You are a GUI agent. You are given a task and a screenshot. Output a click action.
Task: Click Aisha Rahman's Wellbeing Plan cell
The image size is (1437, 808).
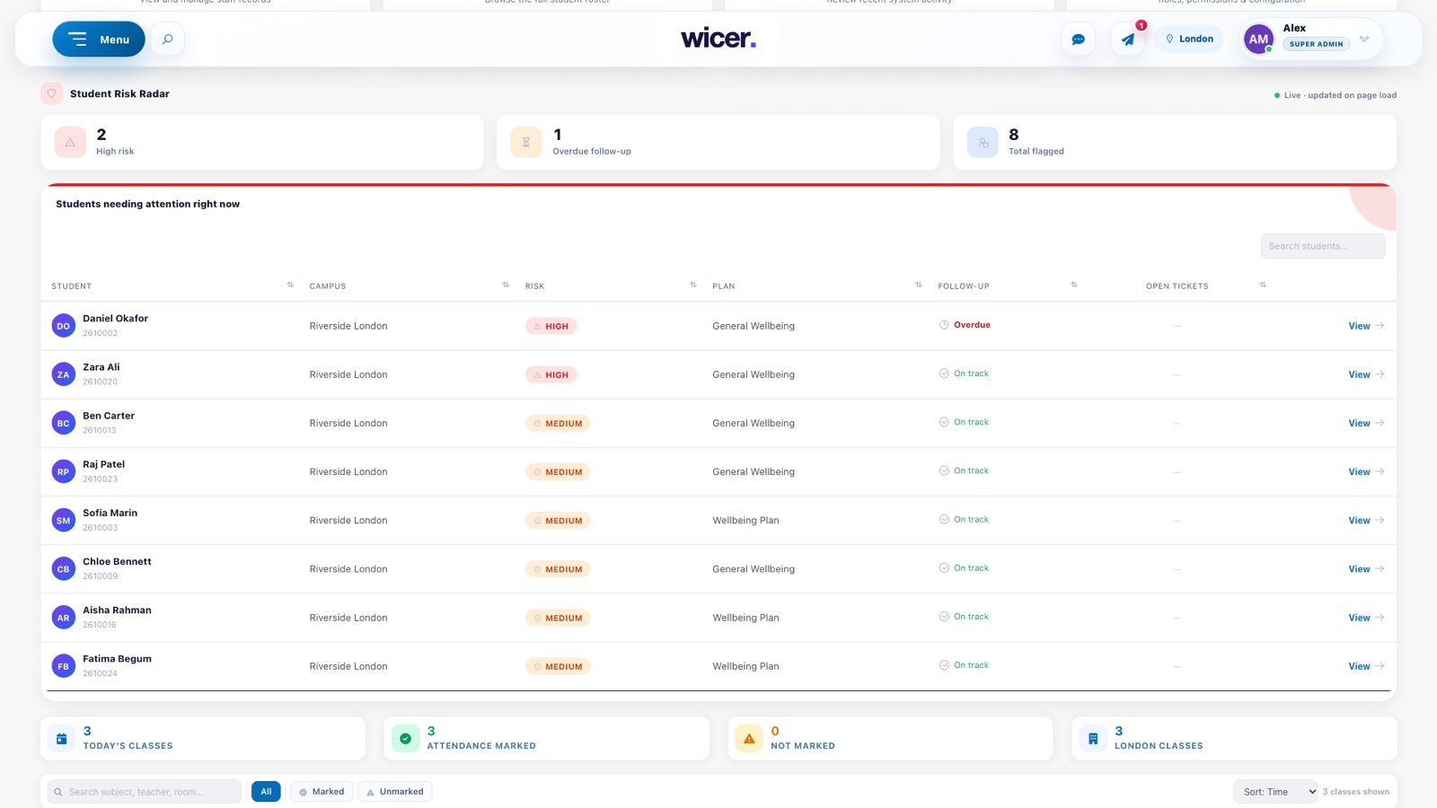[745, 618]
